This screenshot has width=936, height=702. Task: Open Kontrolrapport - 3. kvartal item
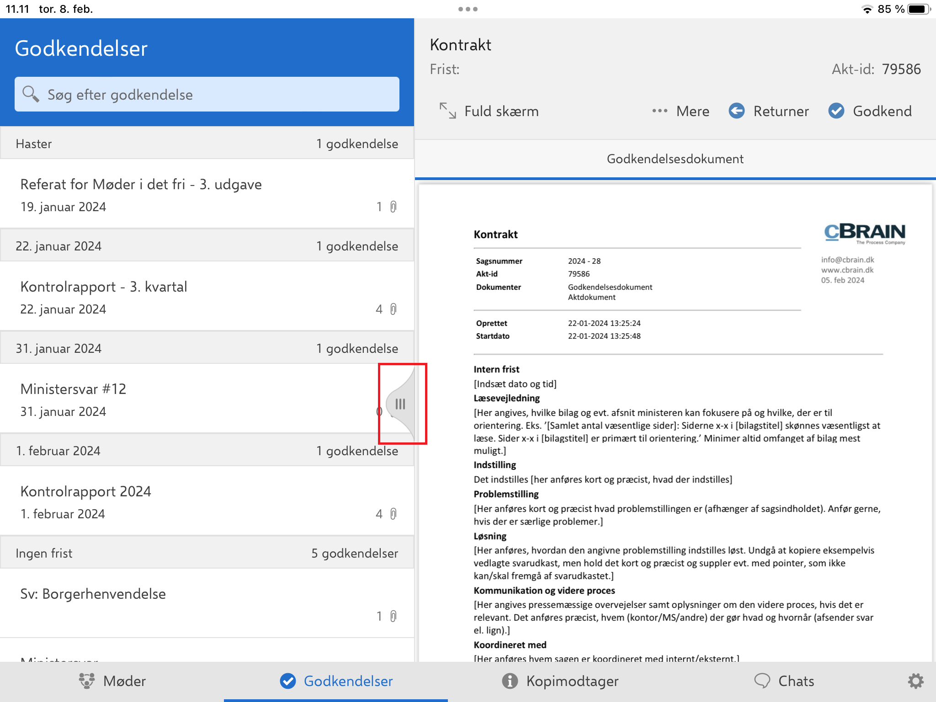[x=207, y=296]
